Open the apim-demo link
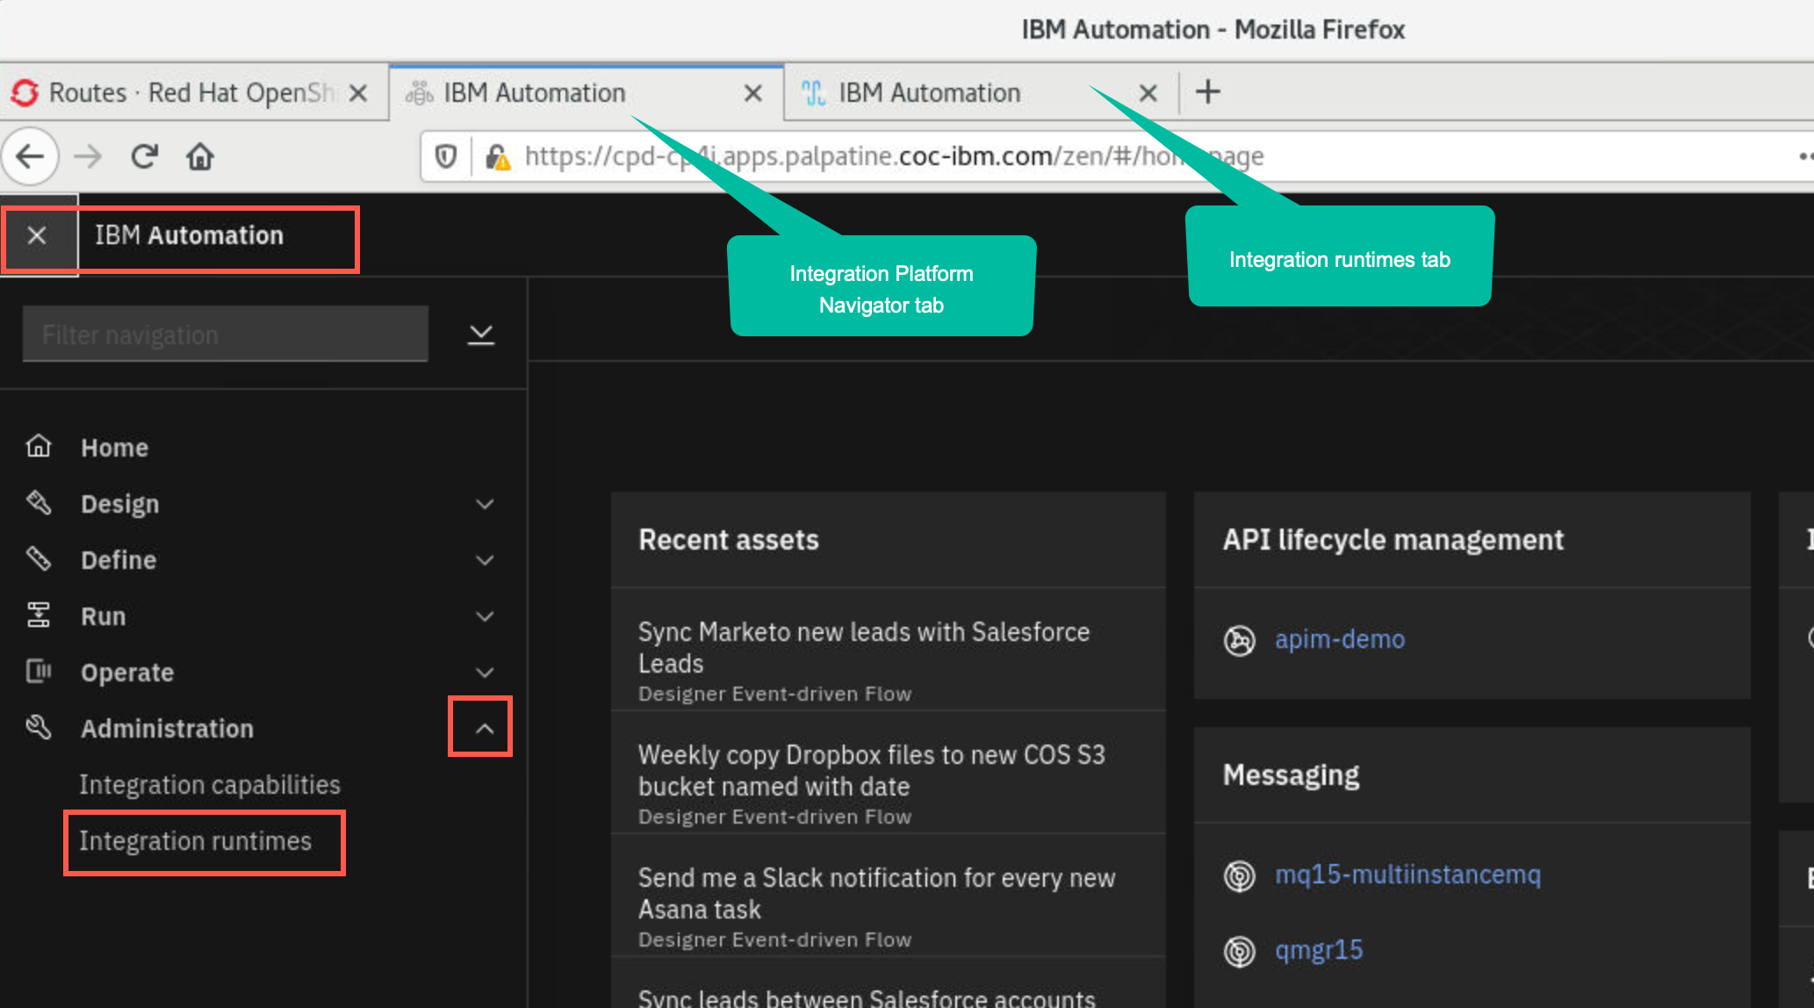Image resolution: width=1814 pixels, height=1008 pixels. [x=1340, y=639]
